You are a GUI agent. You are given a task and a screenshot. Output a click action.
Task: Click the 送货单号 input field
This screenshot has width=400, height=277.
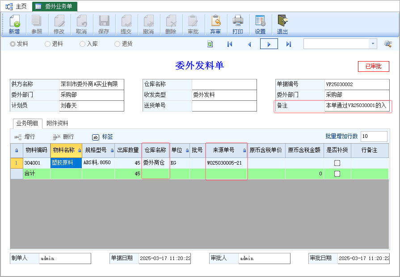[x=224, y=105]
